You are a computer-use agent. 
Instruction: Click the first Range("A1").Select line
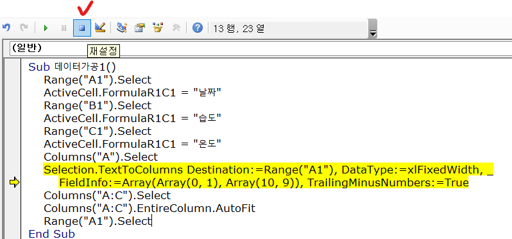pos(98,80)
